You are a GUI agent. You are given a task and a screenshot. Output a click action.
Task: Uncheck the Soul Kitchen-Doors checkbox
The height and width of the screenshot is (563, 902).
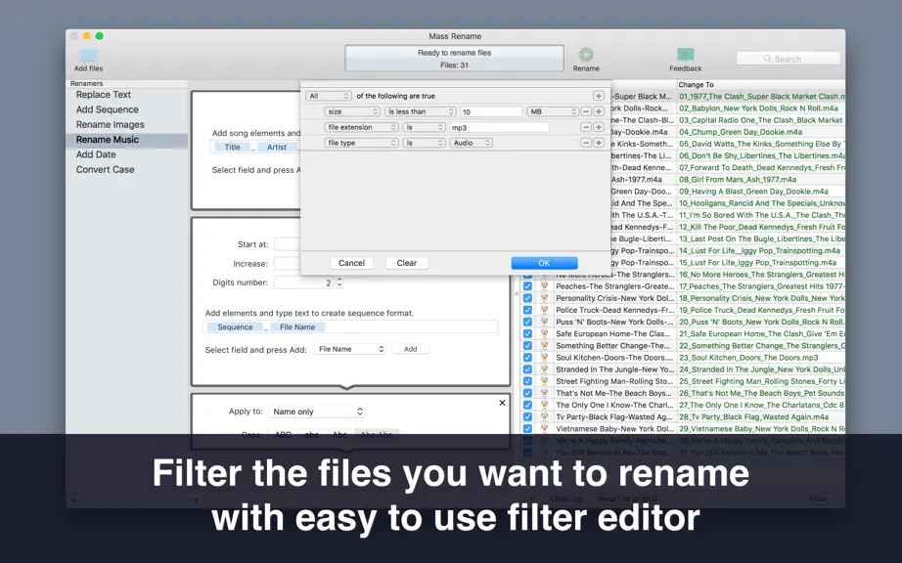click(x=527, y=358)
